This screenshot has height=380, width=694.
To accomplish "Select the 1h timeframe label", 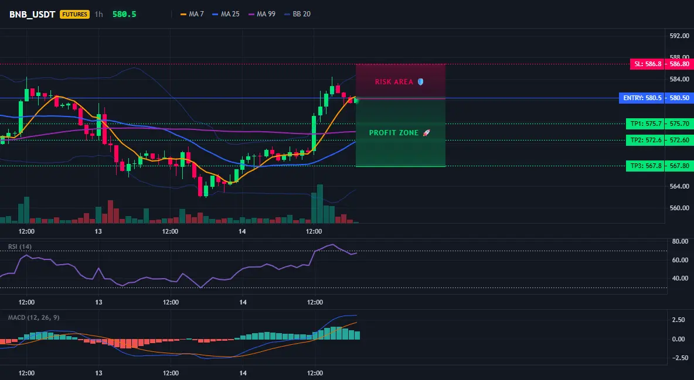I will click(x=98, y=14).
